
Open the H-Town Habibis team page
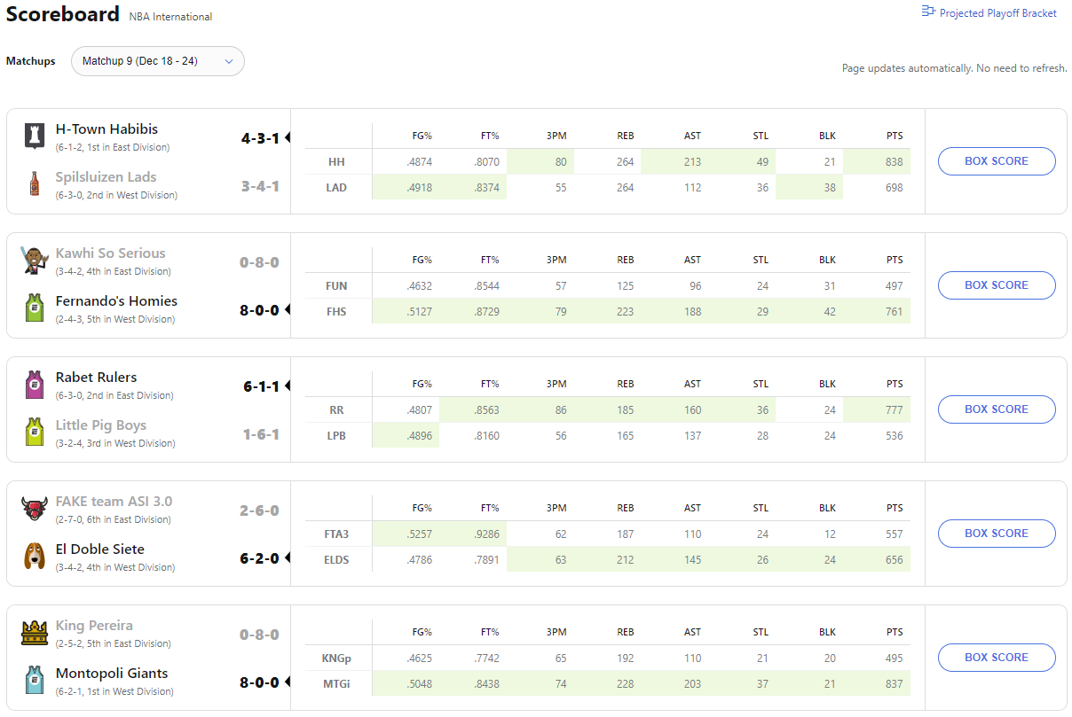click(x=106, y=129)
